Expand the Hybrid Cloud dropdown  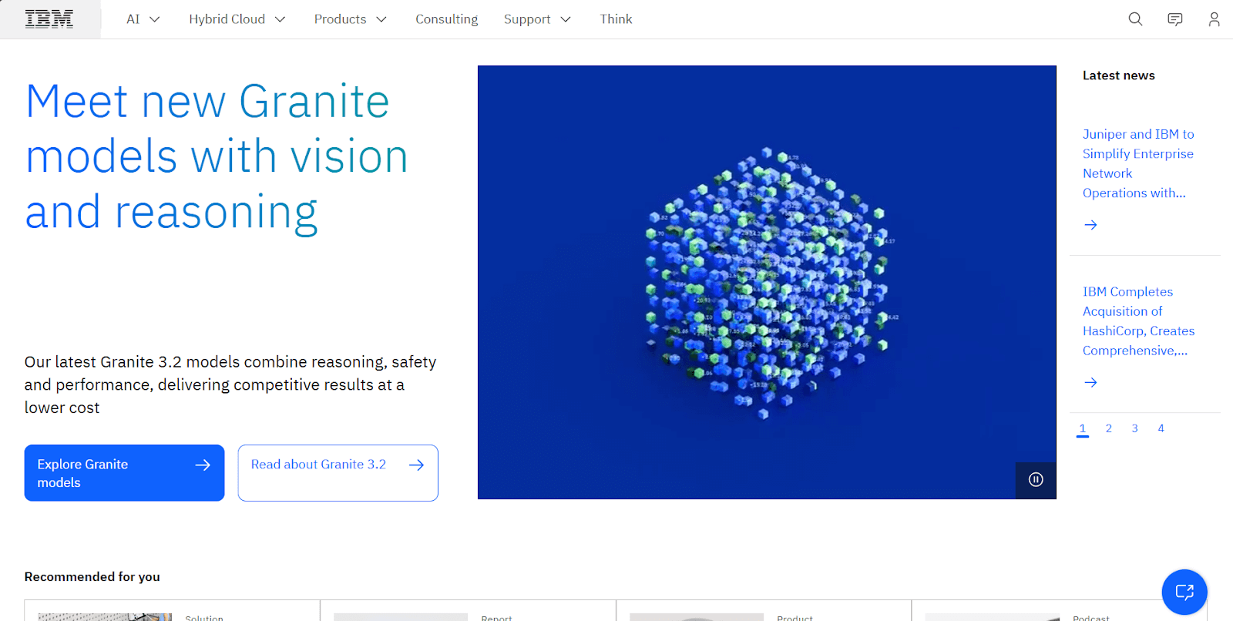coord(237,19)
